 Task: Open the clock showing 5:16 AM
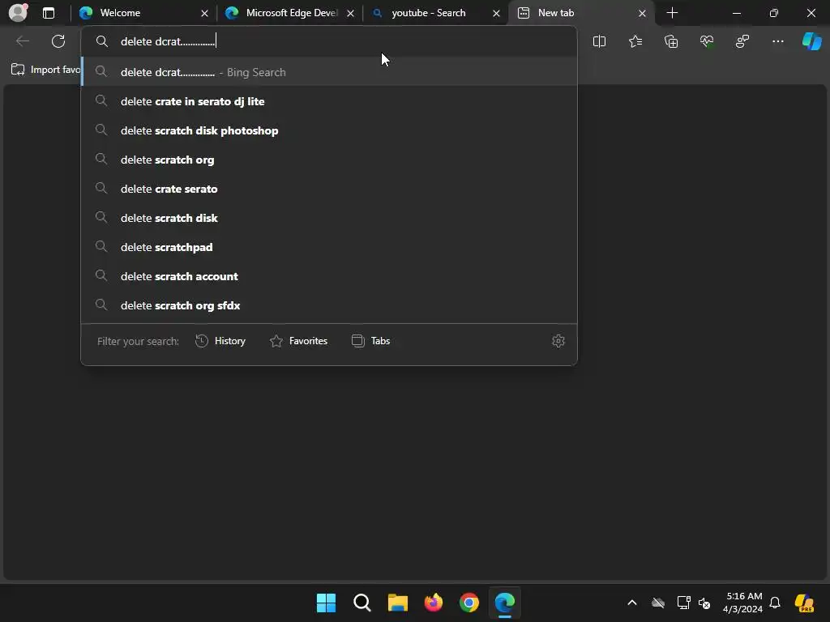pyautogui.click(x=743, y=603)
